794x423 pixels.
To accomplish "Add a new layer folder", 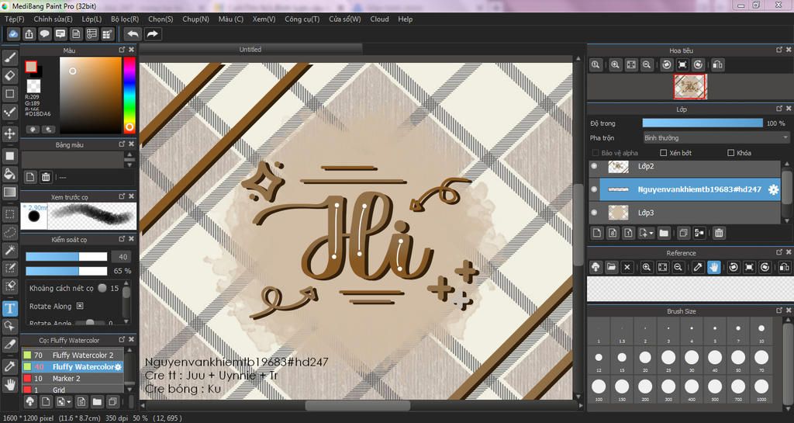I will (x=664, y=233).
